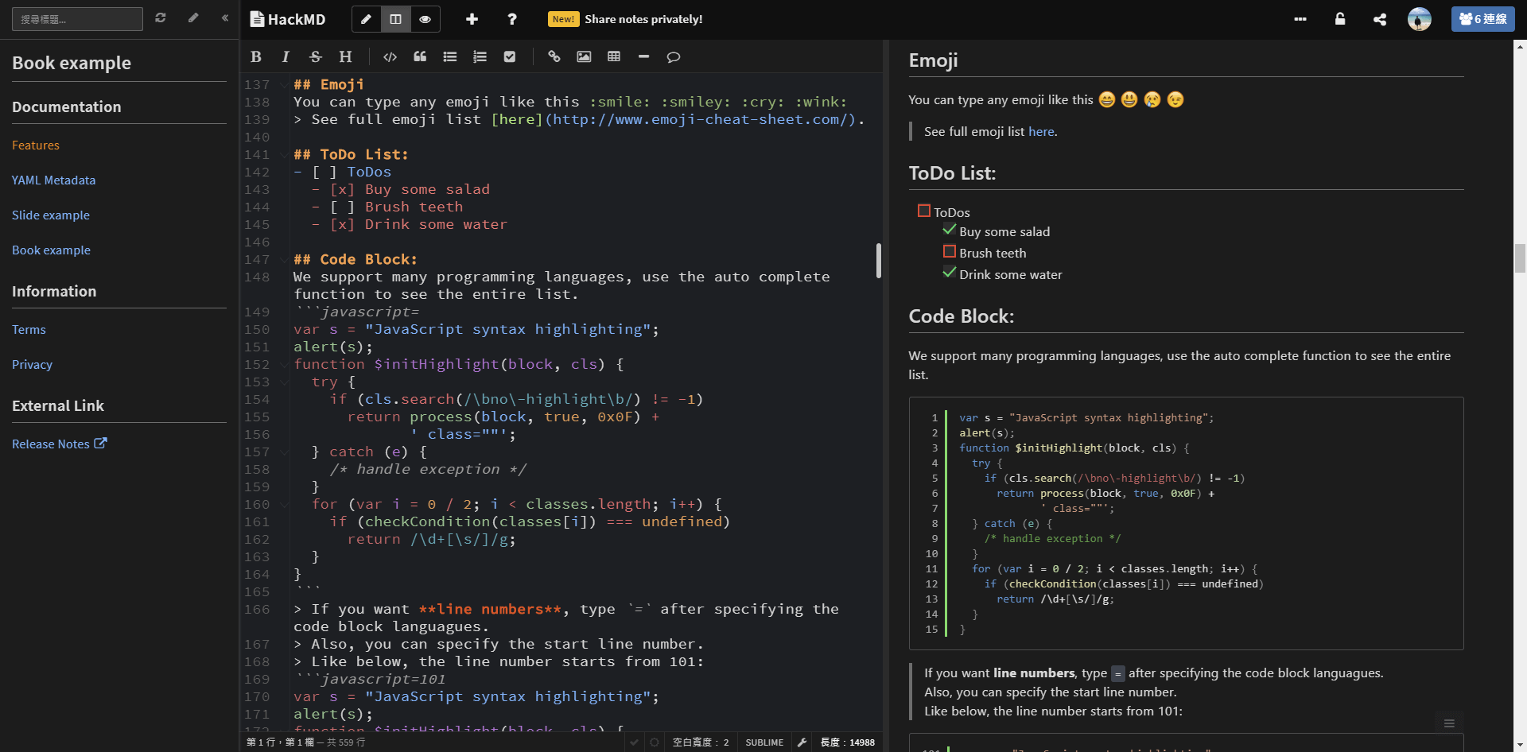
Task: Open the table of contents menu button
Action: click(1449, 723)
